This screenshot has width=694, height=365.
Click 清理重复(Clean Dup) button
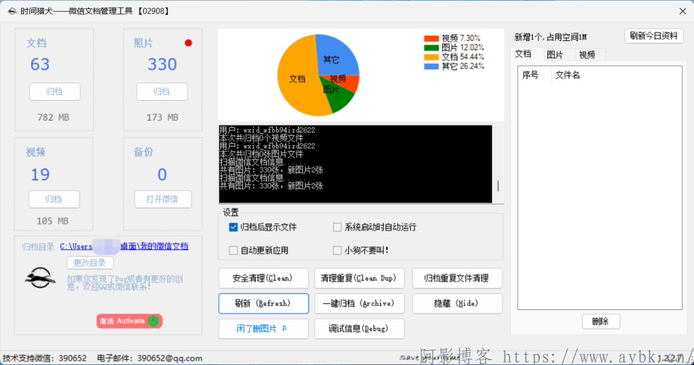coord(359,278)
